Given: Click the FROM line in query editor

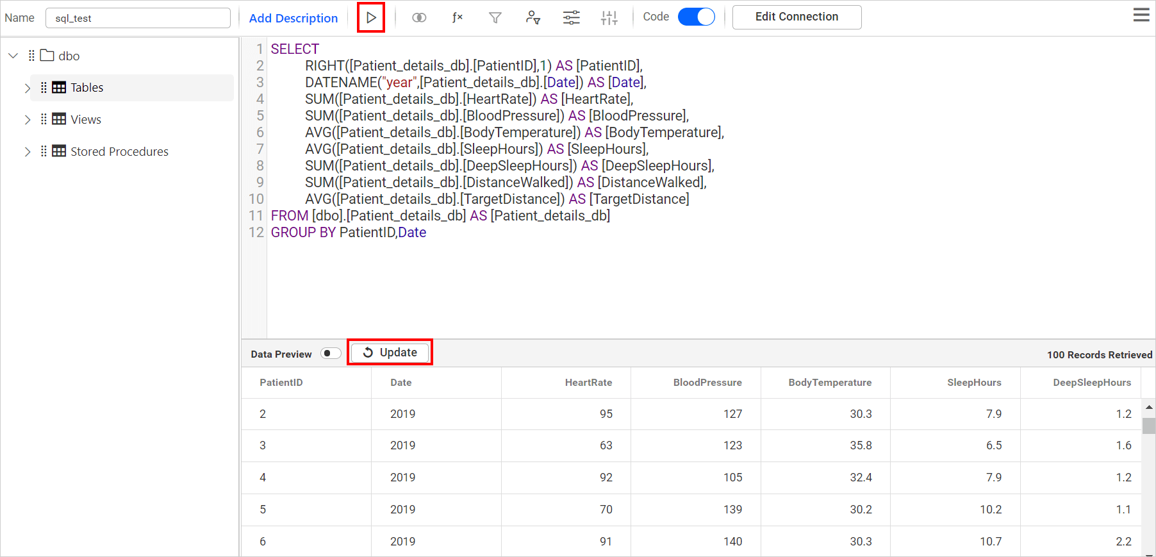Looking at the screenshot, I should pos(440,215).
